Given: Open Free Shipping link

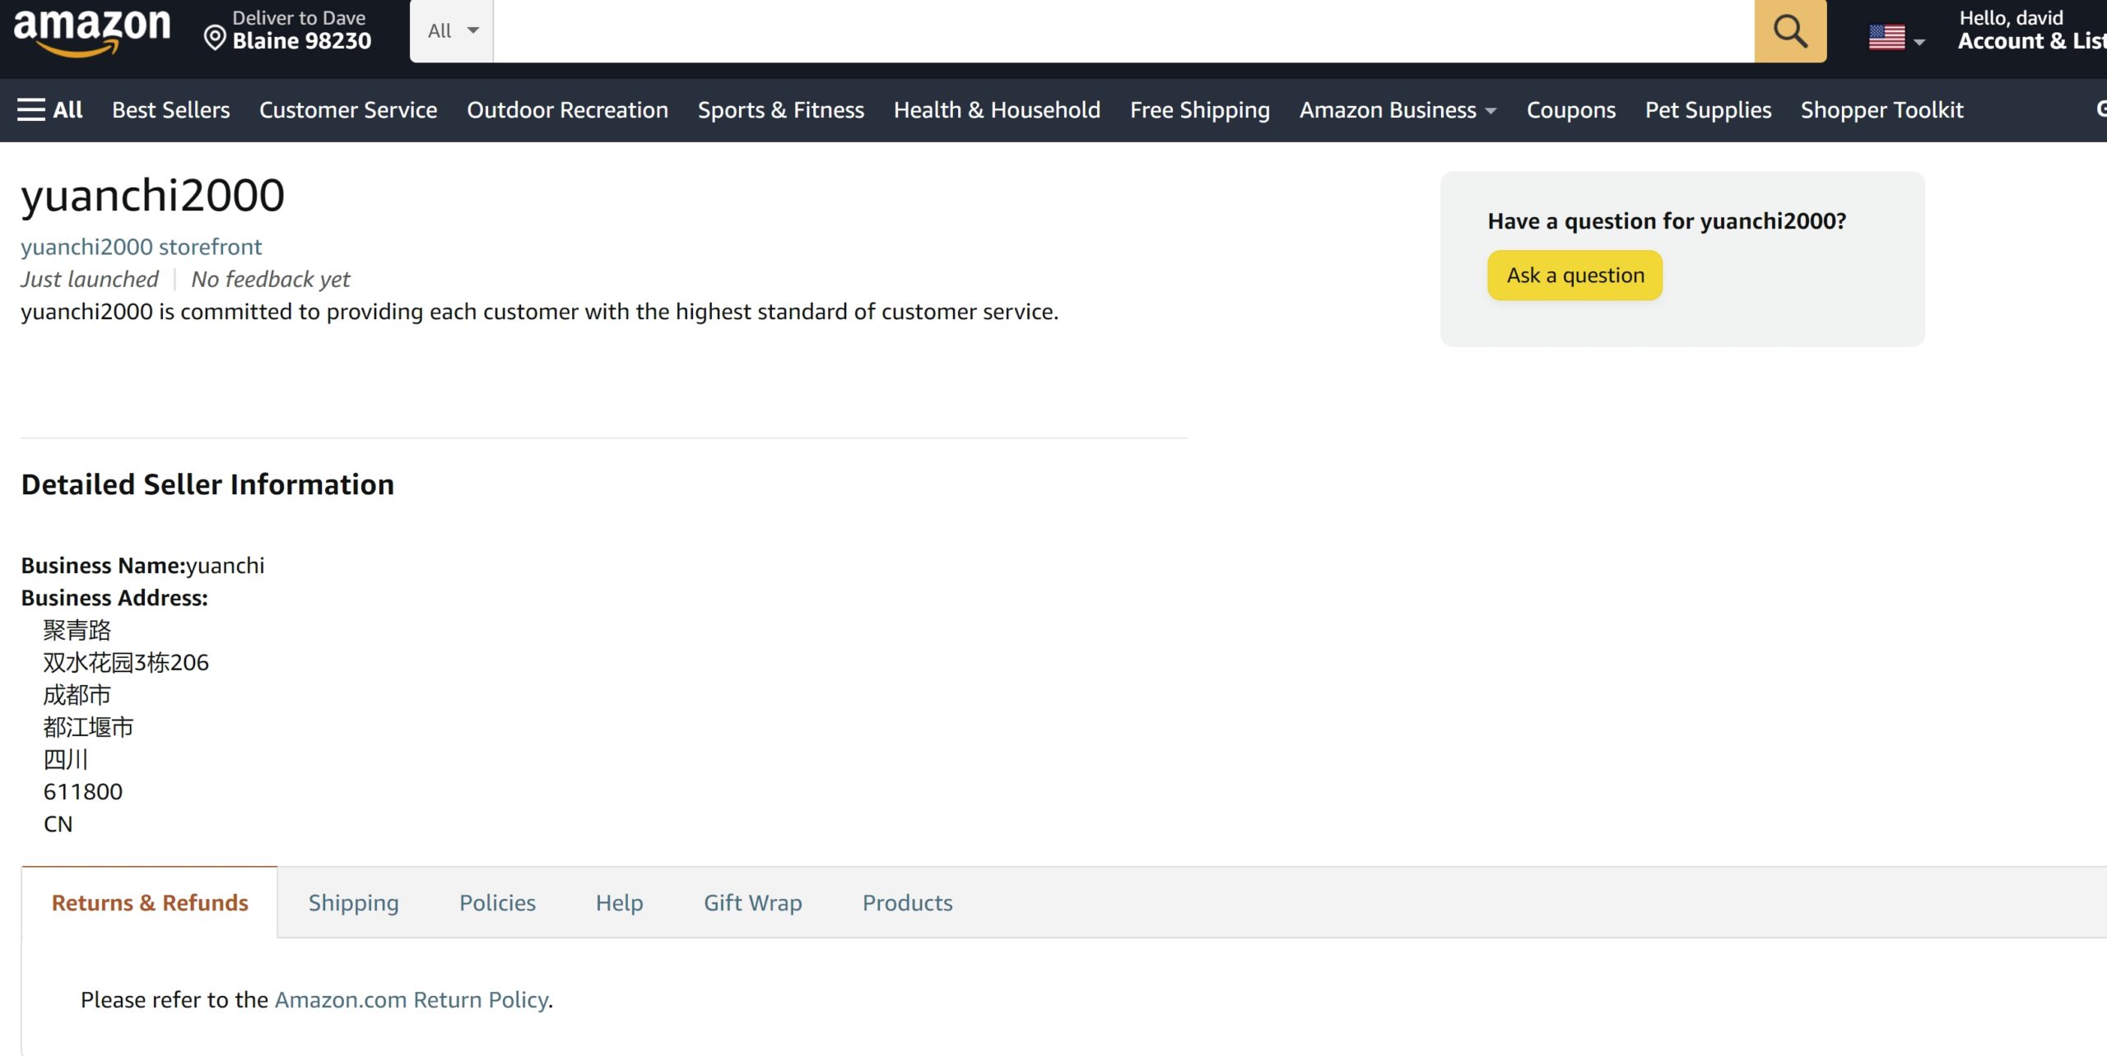Looking at the screenshot, I should [1200, 109].
